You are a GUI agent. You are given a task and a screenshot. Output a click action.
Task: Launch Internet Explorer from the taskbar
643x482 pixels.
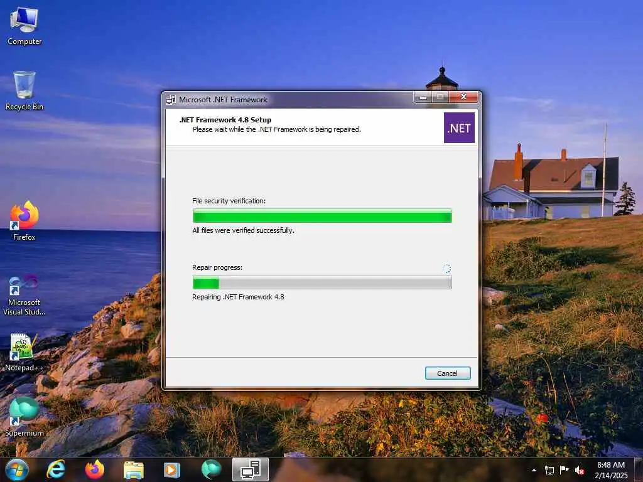56,469
